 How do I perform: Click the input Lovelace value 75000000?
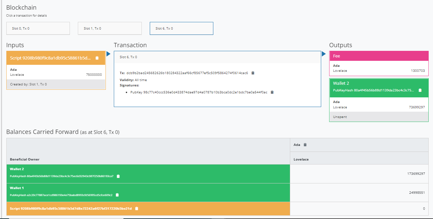tap(94, 75)
